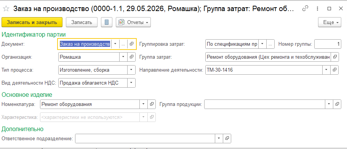Click the Тип процесса field value

click(x=93, y=70)
